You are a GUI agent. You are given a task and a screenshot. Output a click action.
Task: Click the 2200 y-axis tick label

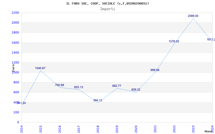(15, 13)
